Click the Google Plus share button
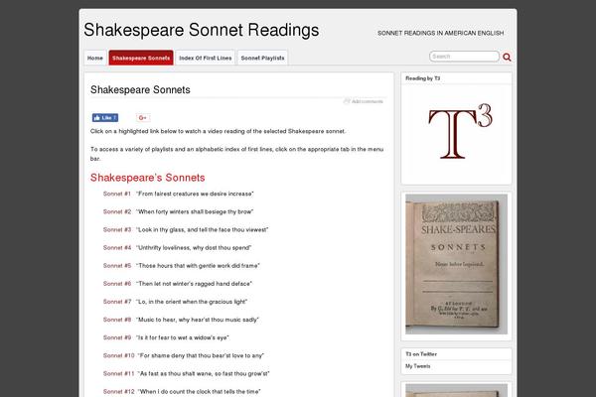596x397 pixels. coord(143,118)
